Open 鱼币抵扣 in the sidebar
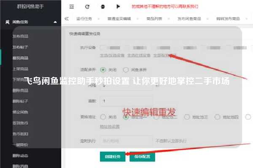 [x=21, y=134]
